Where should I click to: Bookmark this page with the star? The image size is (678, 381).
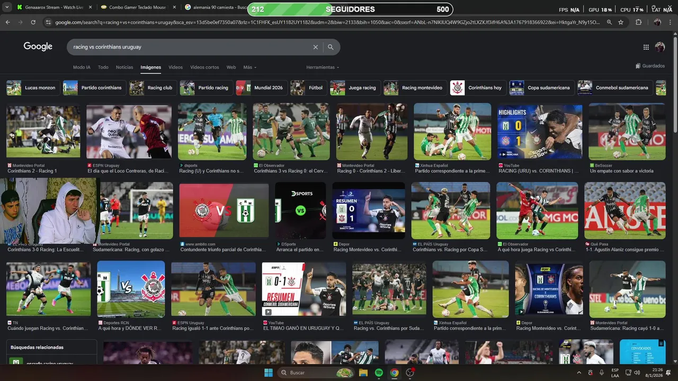click(x=621, y=22)
